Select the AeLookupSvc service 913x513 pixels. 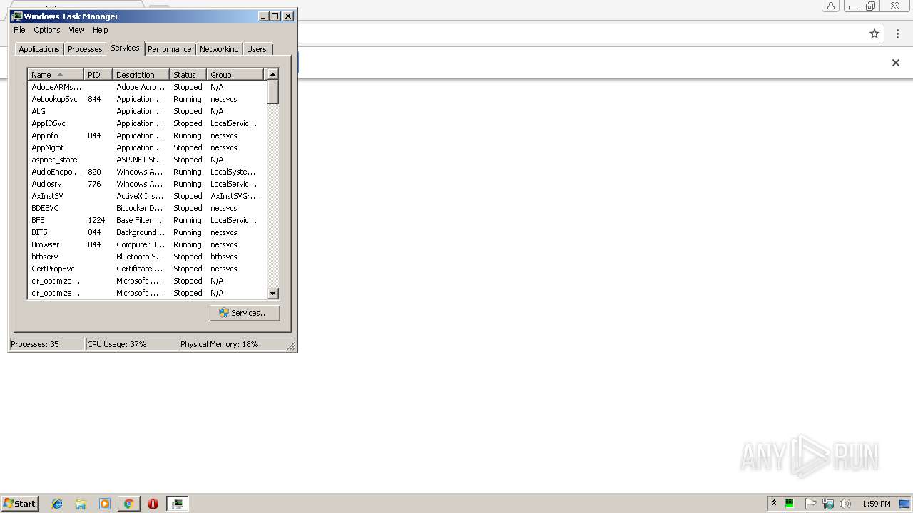coord(147,99)
